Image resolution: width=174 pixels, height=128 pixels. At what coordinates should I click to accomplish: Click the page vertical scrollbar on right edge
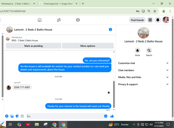[173, 68]
